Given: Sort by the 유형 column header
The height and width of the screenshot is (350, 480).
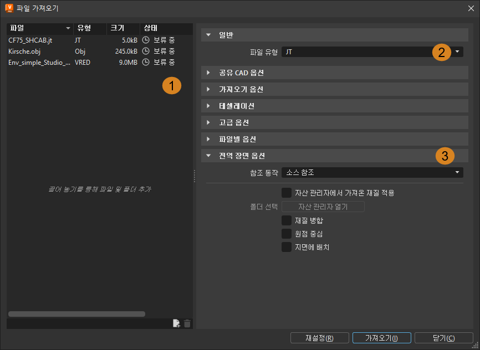Looking at the screenshot, I should click(90, 28).
